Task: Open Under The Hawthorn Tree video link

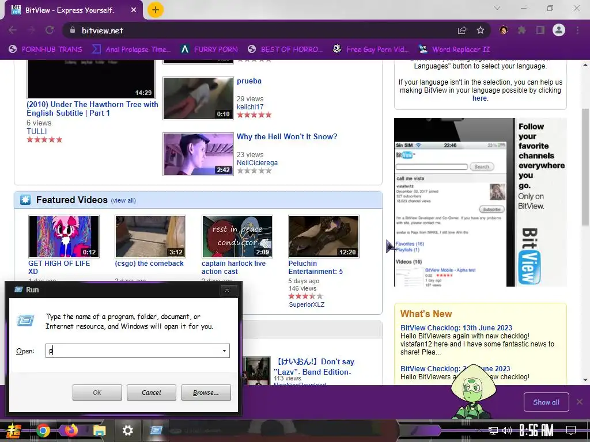Action: [x=92, y=109]
